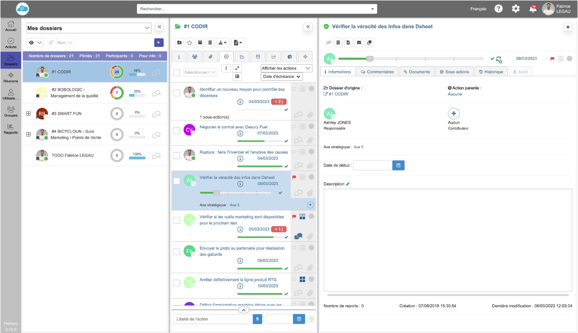Send the action by email via envelope icon
The image size is (578, 333).
(x=359, y=43)
